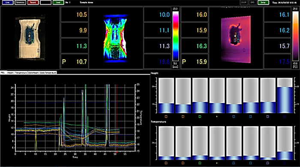Select green square marker under Height bars

point(200,117)
